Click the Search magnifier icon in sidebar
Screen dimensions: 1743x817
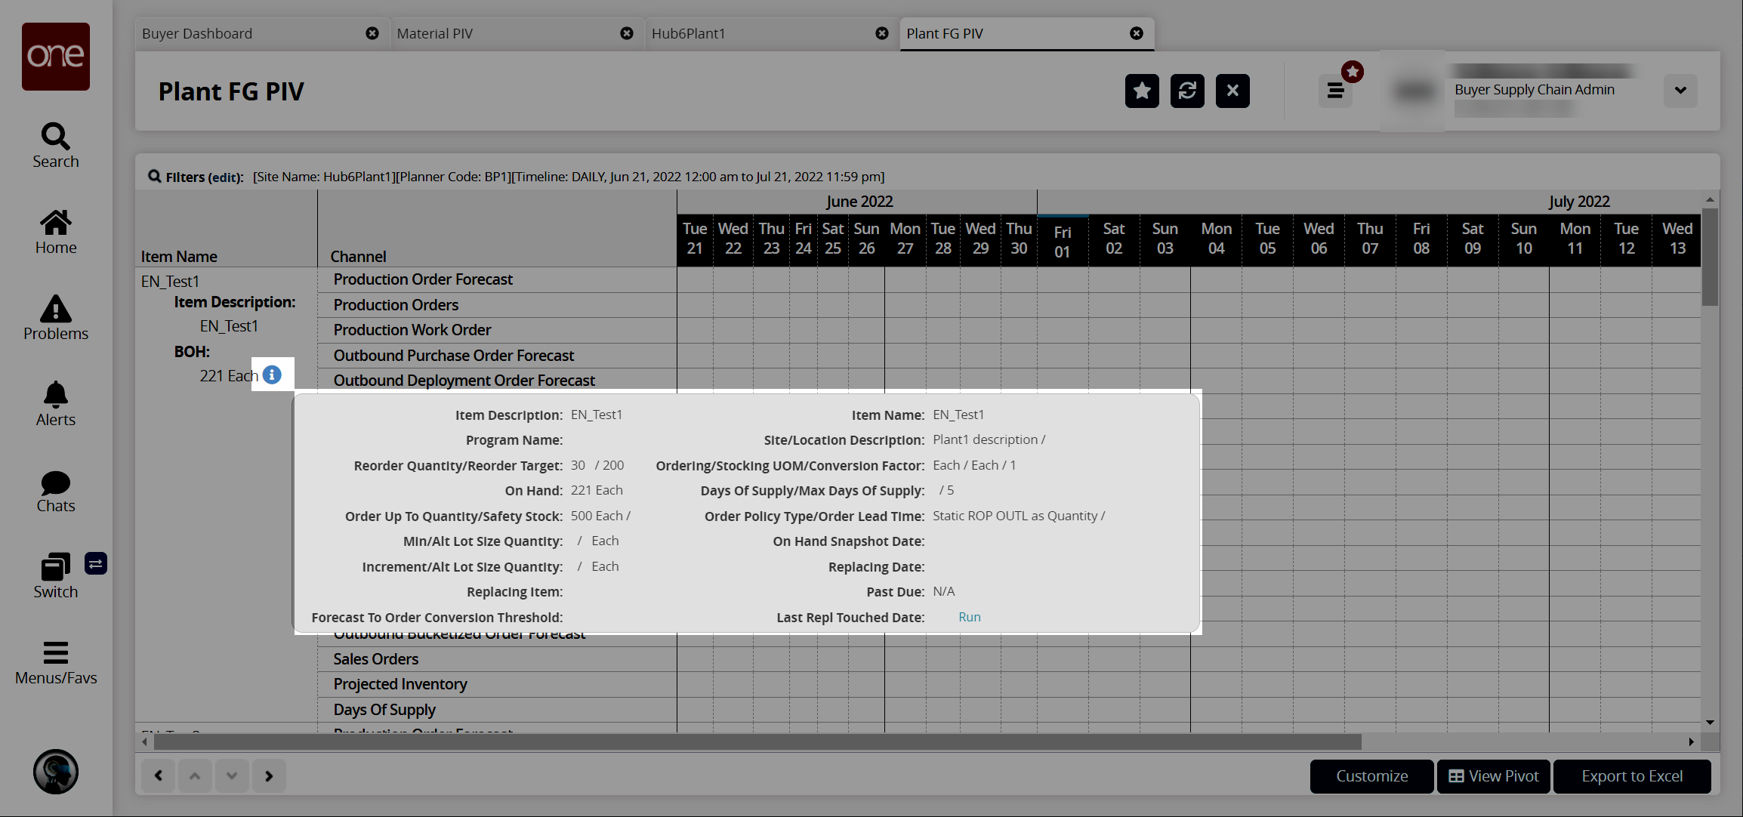[x=55, y=137]
